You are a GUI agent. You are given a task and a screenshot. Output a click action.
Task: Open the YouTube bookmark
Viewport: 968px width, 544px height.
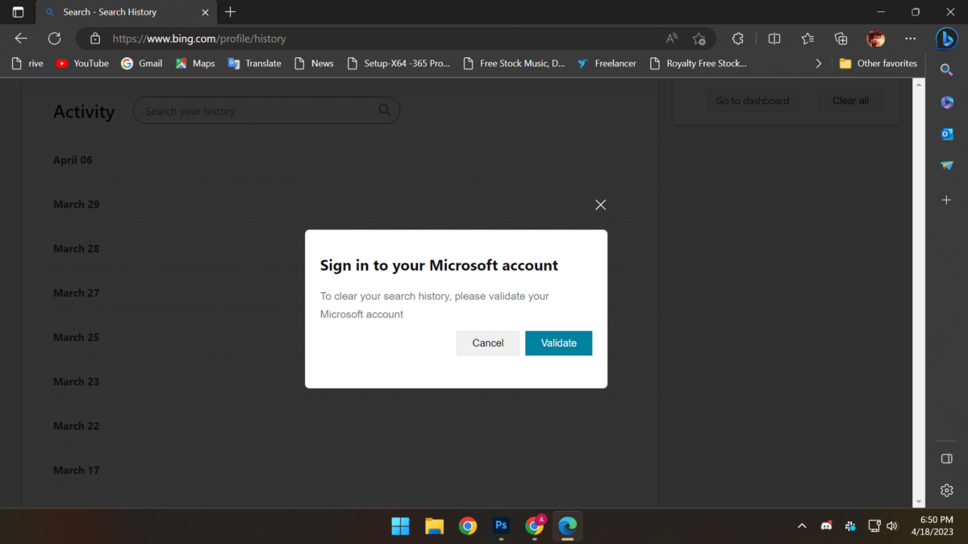[82, 63]
